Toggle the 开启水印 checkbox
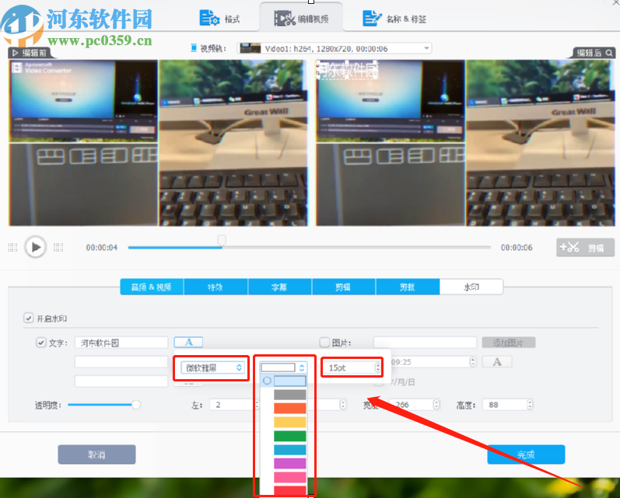Screen dimensions: 620x498 [29, 318]
